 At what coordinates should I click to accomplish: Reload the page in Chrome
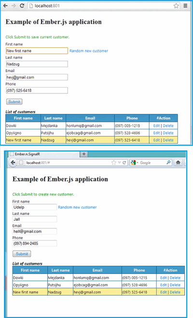[22, 6]
